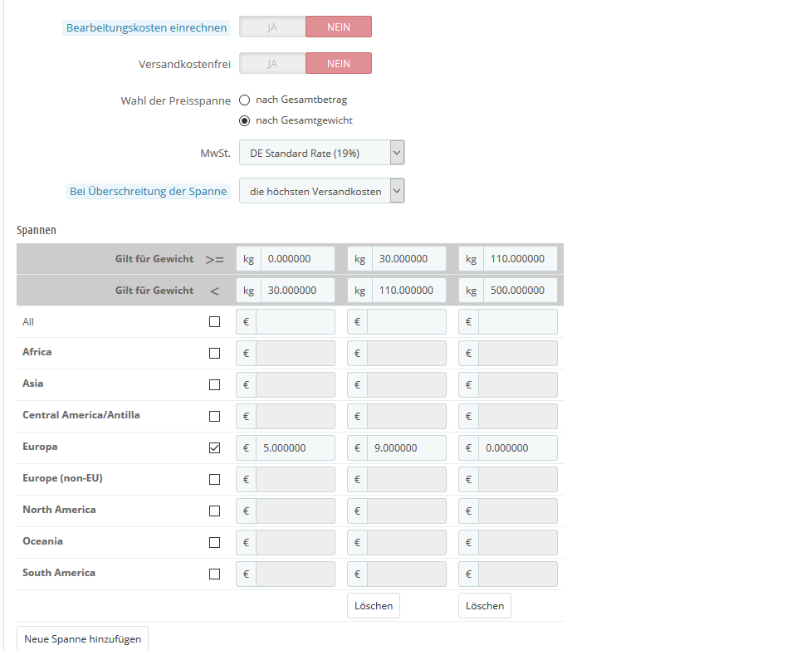Check the All zones checkbox
797x650 pixels.
click(x=214, y=322)
